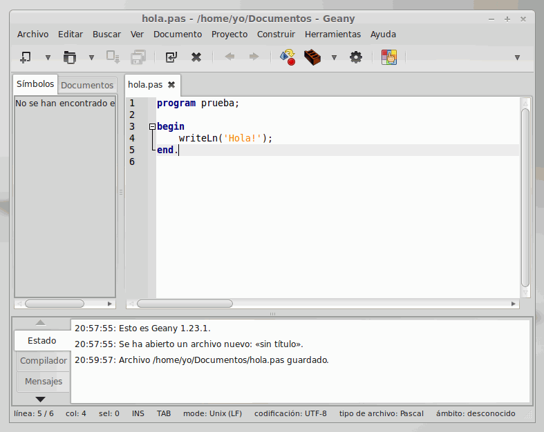This screenshot has height=432, width=544.
Task: Open dropdown arrow next to Open file
Action: coord(91,57)
